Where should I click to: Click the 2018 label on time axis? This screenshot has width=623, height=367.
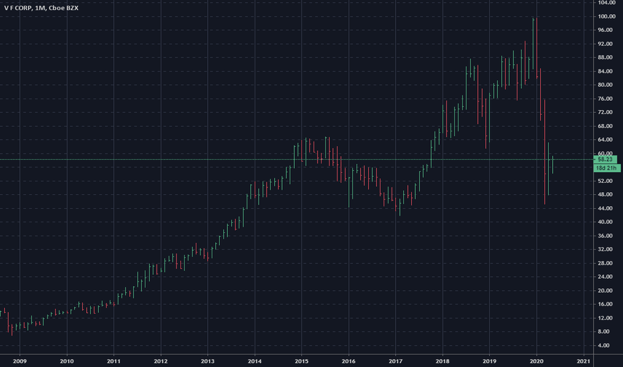pos(443,361)
